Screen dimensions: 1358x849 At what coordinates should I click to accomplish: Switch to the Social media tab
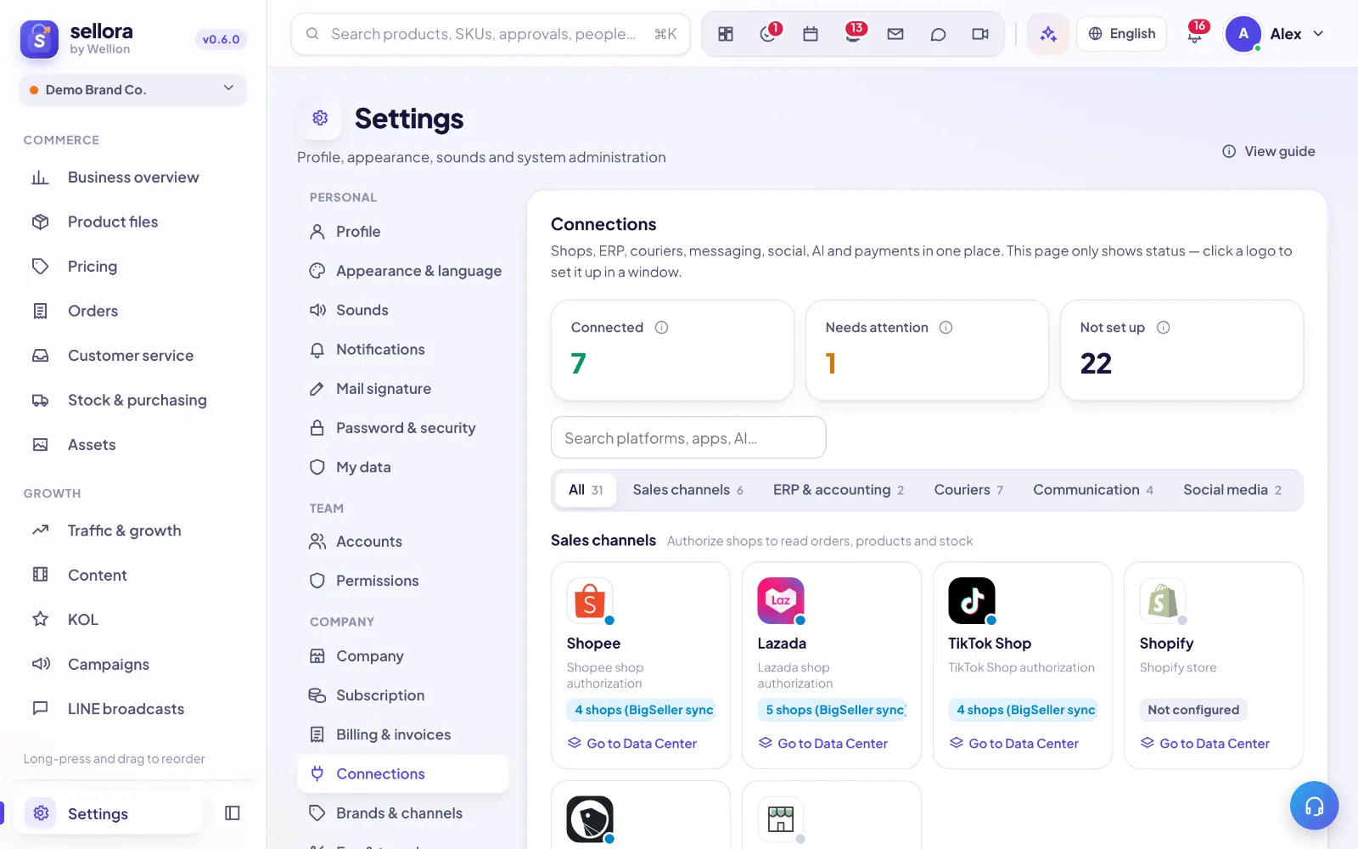[x=1232, y=490]
